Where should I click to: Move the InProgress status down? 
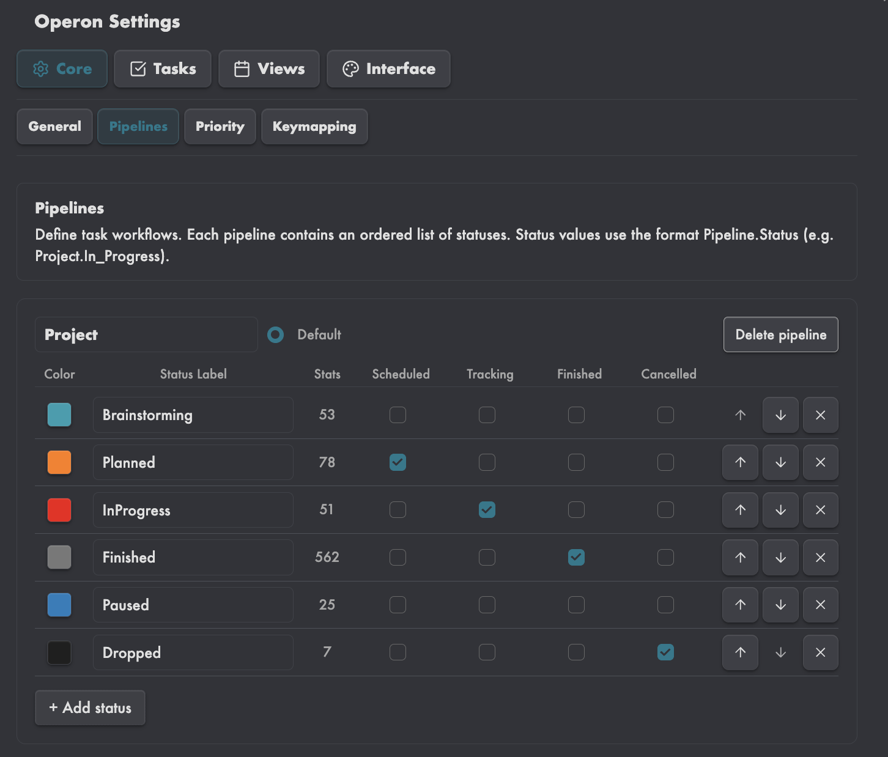click(780, 510)
